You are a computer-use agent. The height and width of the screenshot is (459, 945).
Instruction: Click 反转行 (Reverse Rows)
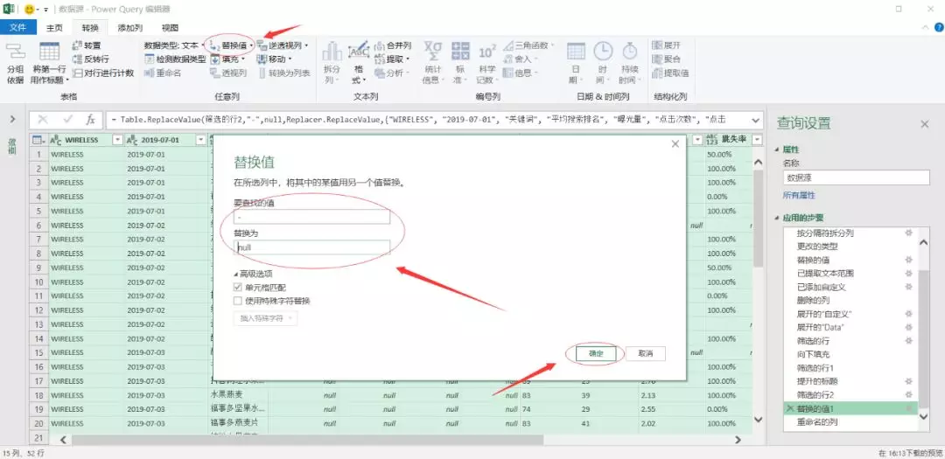point(90,59)
